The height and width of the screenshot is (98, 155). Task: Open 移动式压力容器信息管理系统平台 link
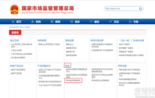click(129, 84)
